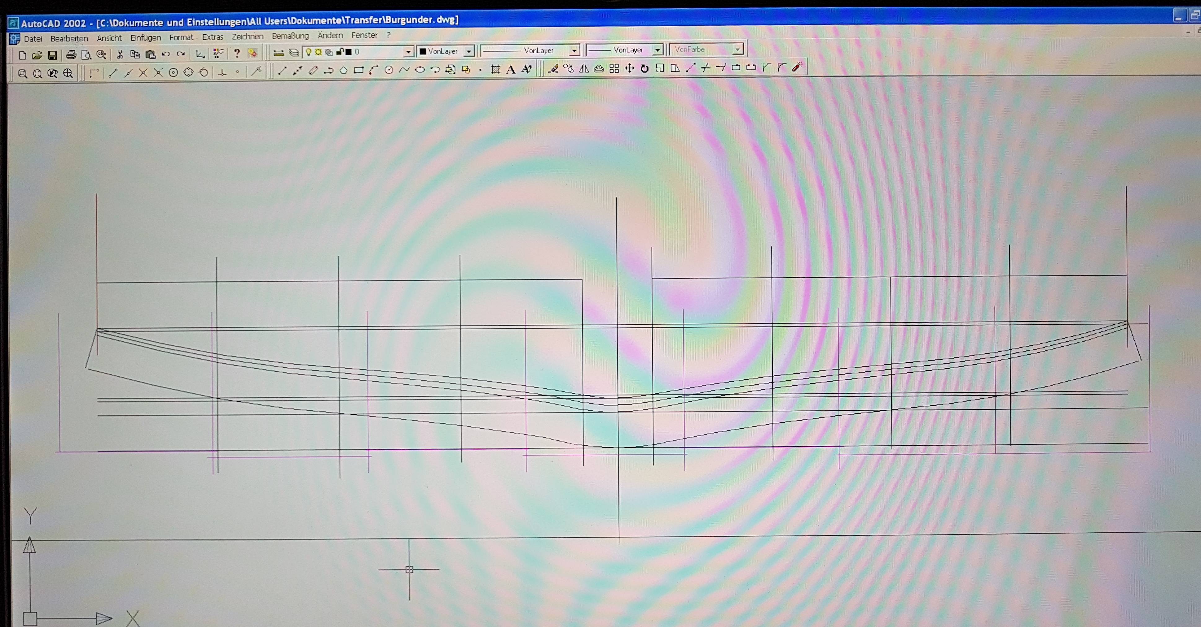This screenshot has height=627, width=1201.
Task: Toggle layer on/off lightbulb icon
Action: tap(308, 52)
